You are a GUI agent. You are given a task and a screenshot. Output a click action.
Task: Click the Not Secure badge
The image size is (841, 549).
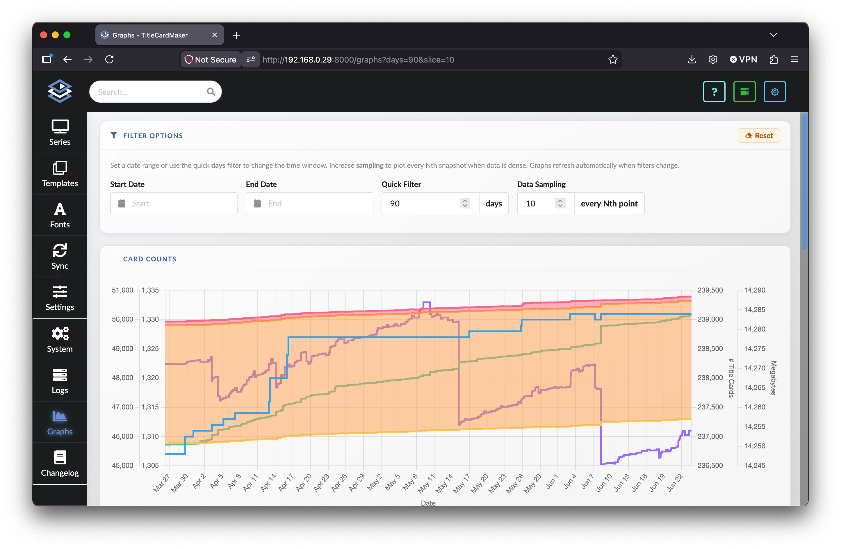click(x=211, y=59)
